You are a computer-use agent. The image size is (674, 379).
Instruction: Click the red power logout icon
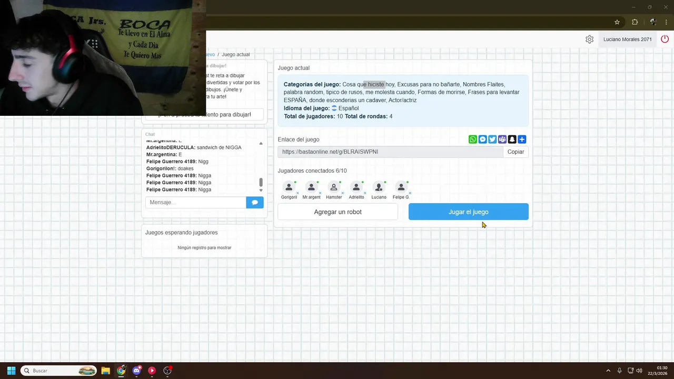click(665, 39)
